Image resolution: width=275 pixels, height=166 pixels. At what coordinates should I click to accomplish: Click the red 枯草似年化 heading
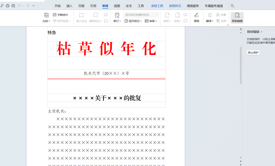pos(106,49)
